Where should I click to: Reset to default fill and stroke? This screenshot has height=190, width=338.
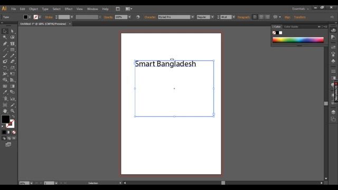(x=3, y=127)
